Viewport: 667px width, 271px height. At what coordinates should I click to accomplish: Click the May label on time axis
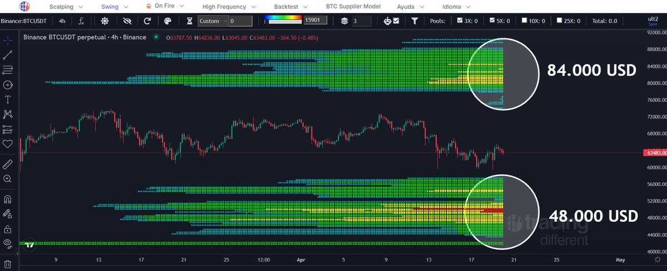620,259
